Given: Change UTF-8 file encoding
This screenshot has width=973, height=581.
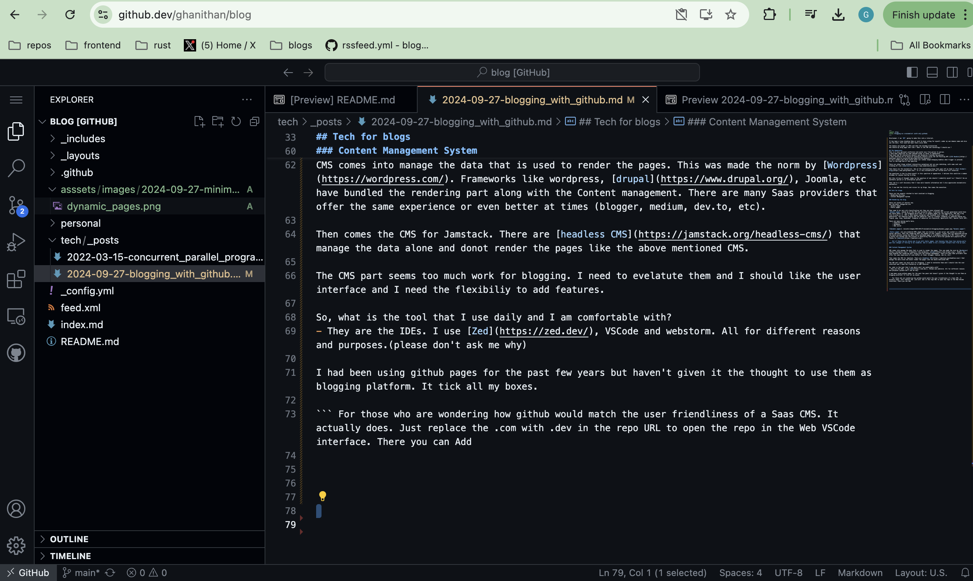Looking at the screenshot, I should [x=788, y=573].
